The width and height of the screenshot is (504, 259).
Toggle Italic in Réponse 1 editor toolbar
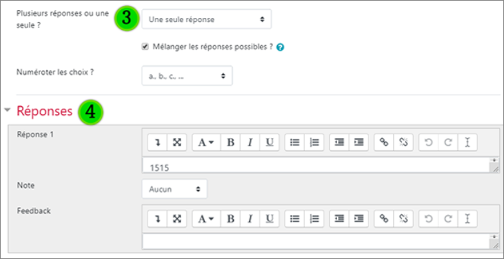click(x=250, y=142)
